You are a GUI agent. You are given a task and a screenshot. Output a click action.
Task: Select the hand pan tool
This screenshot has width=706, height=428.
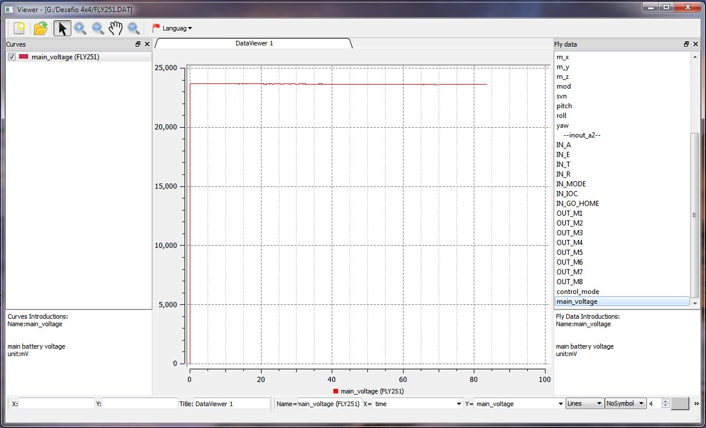116,28
